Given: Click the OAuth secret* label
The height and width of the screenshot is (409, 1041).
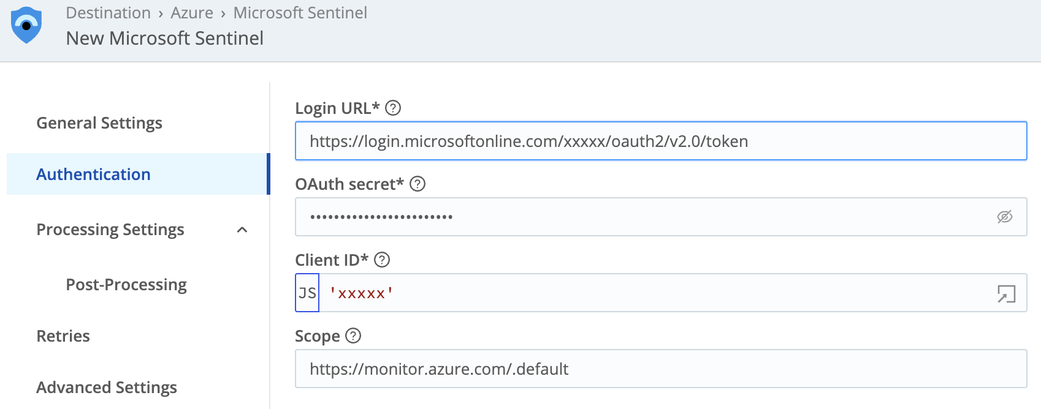Looking at the screenshot, I should [349, 184].
